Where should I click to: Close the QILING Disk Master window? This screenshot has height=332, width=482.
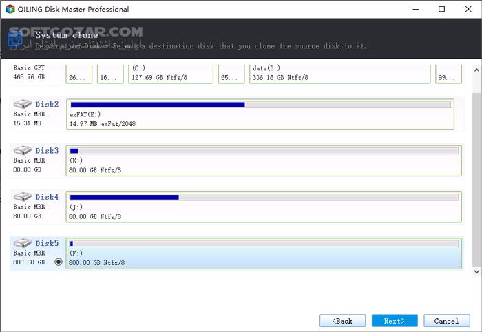click(468, 9)
